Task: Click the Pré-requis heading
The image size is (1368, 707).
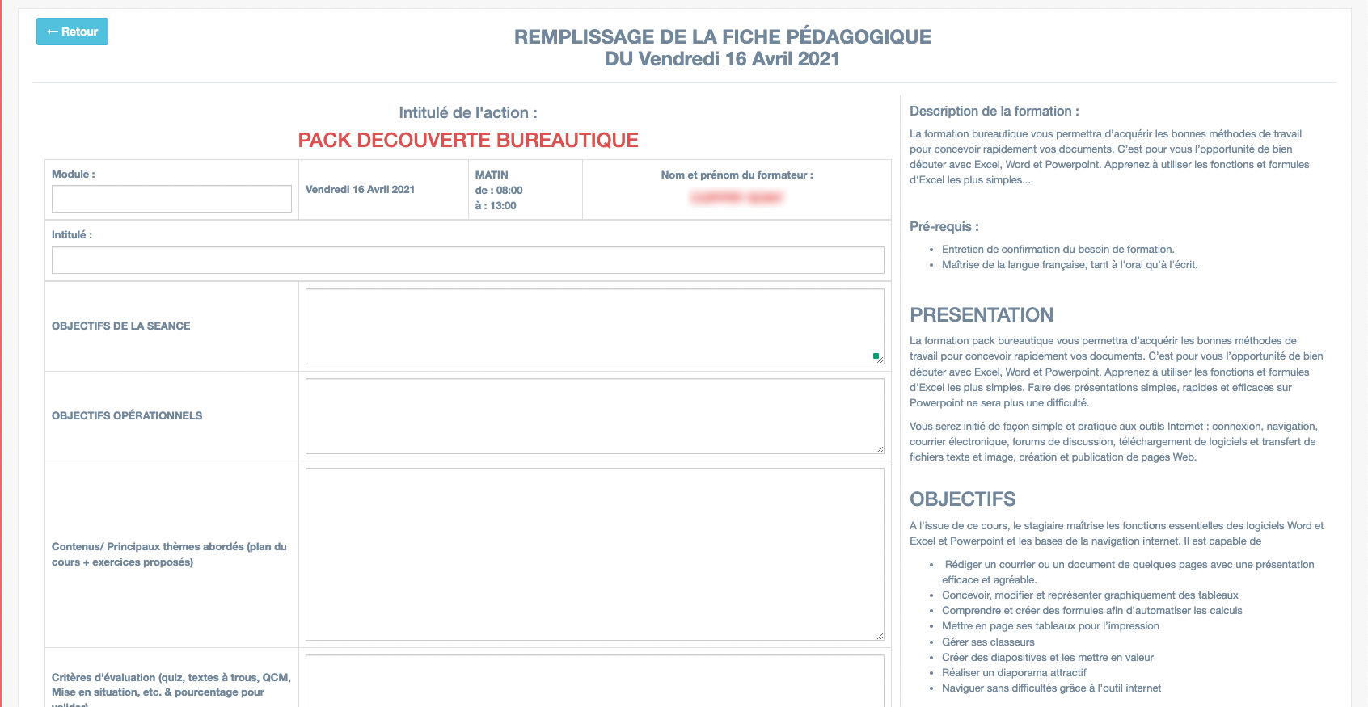Action: 944,227
